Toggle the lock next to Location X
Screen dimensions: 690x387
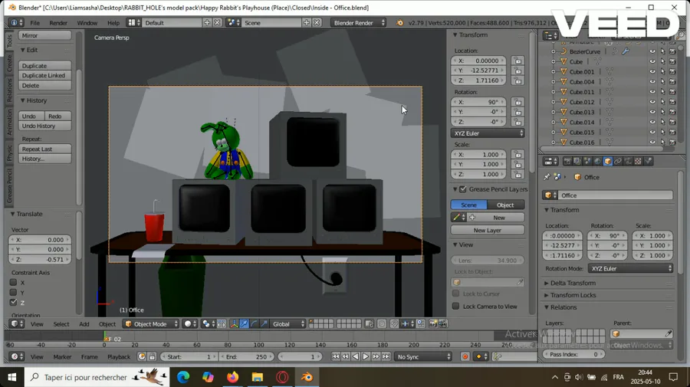[x=518, y=61]
